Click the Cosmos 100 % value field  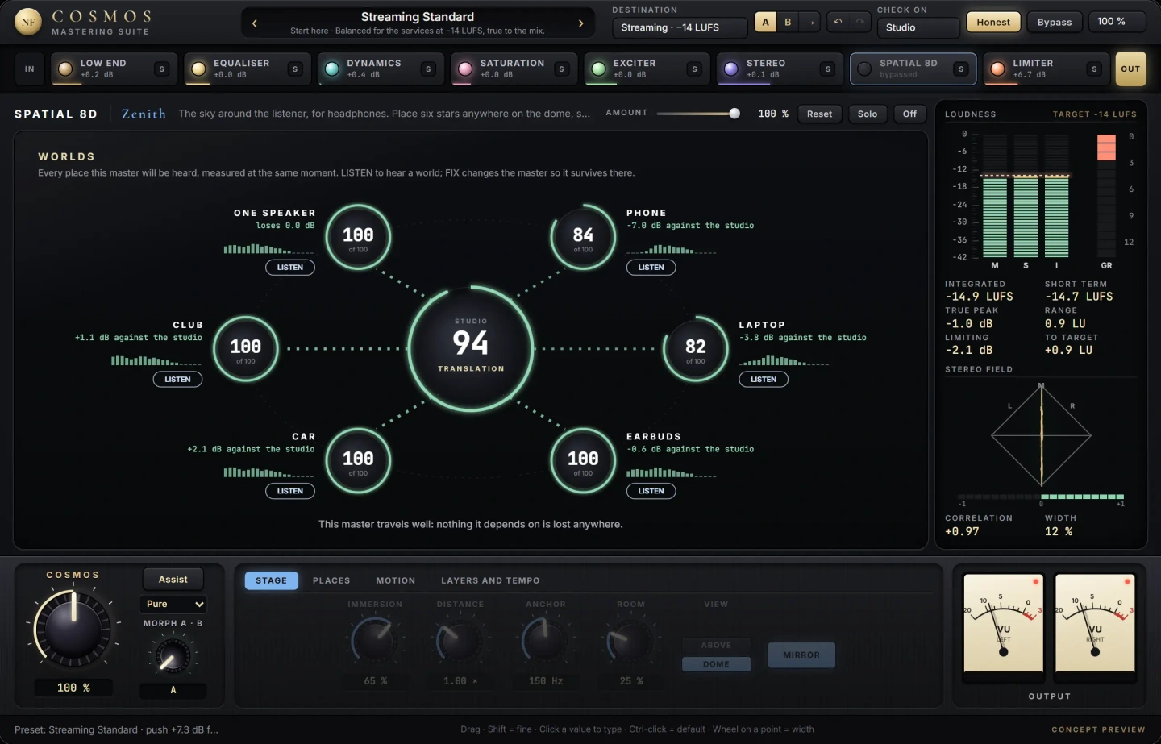point(73,688)
